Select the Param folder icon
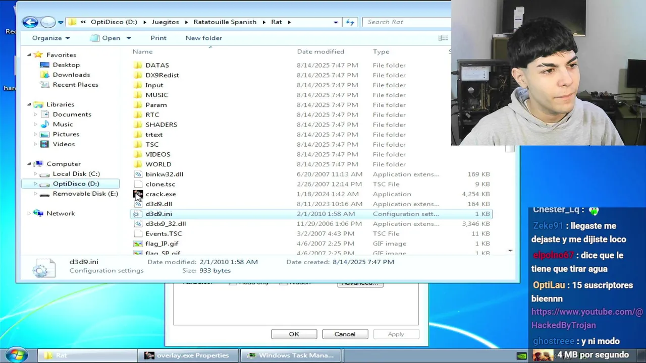This screenshot has height=363, width=646. (x=138, y=105)
